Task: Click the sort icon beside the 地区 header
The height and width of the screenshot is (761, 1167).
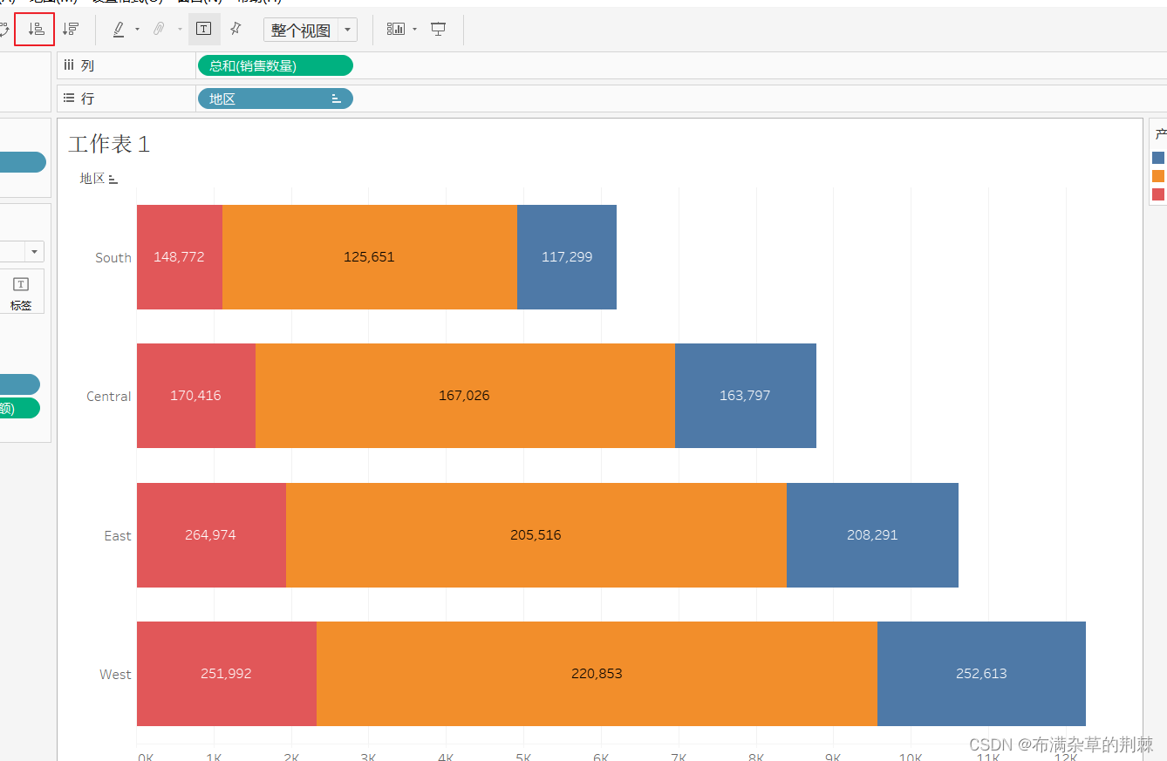Action: [x=113, y=180]
